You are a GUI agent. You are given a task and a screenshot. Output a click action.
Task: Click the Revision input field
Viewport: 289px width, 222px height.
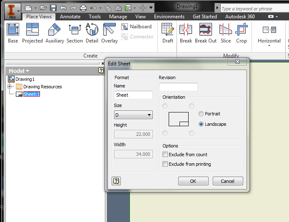click(178, 87)
